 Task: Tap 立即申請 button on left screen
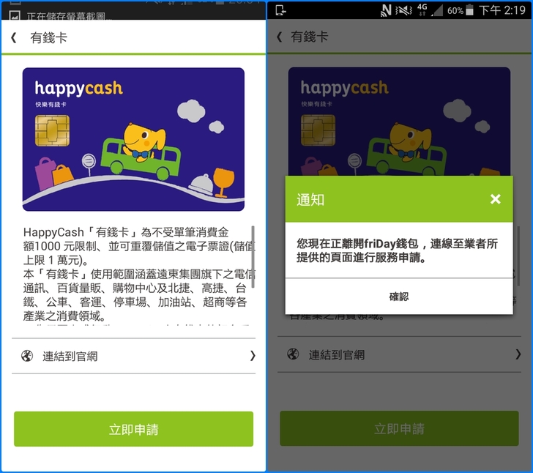pyautogui.click(x=133, y=429)
